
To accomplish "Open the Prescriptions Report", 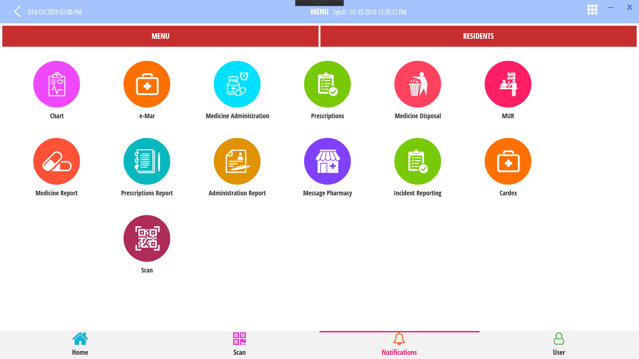I will click(147, 161).
